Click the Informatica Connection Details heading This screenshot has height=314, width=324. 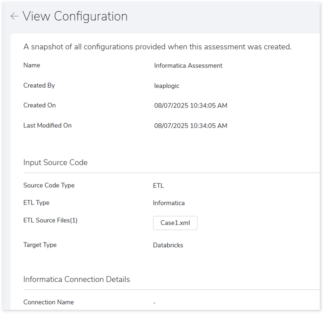[77, 279]
